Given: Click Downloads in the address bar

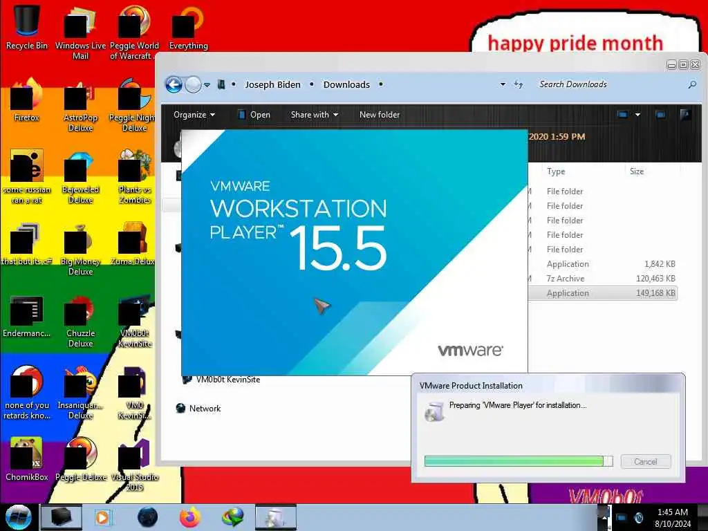Looking at the screenshot, I should coord(346,84).
